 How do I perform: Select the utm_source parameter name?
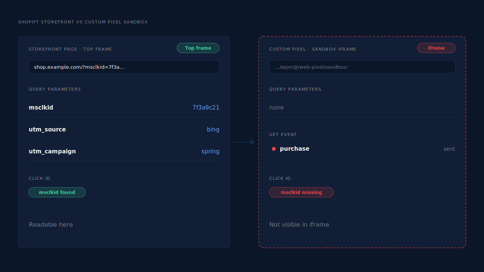click(x=47, y=130)
